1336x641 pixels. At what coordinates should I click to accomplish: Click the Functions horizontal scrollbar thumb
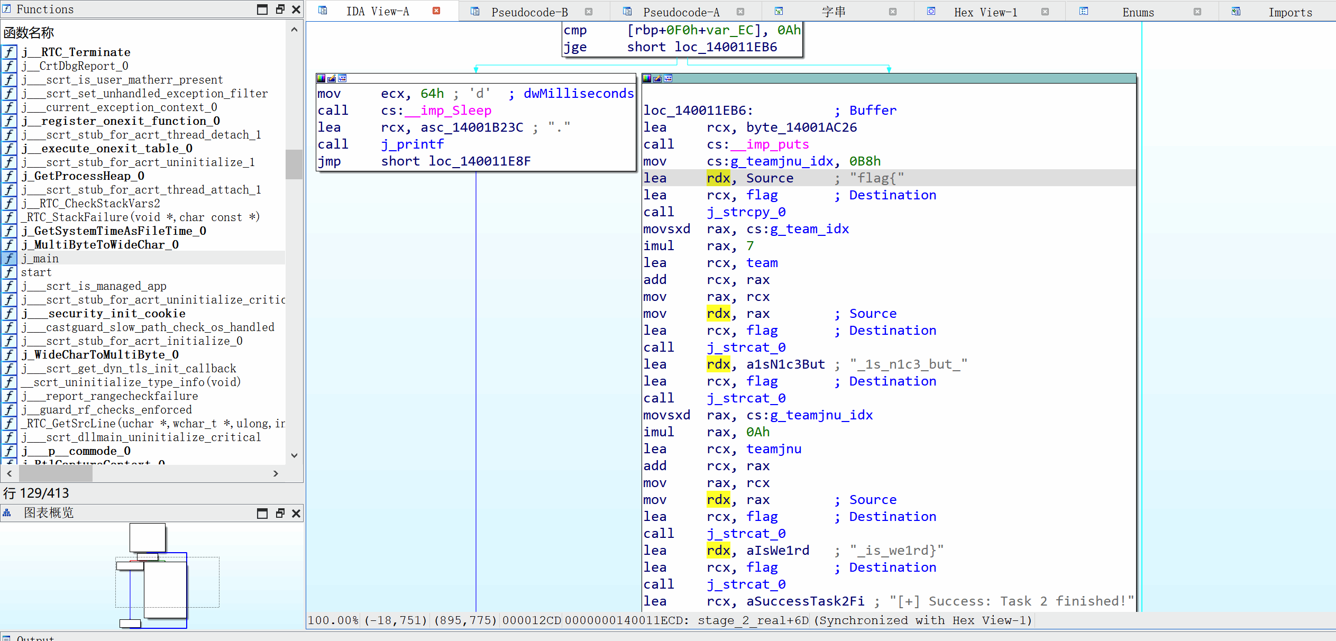click(56, 473)
